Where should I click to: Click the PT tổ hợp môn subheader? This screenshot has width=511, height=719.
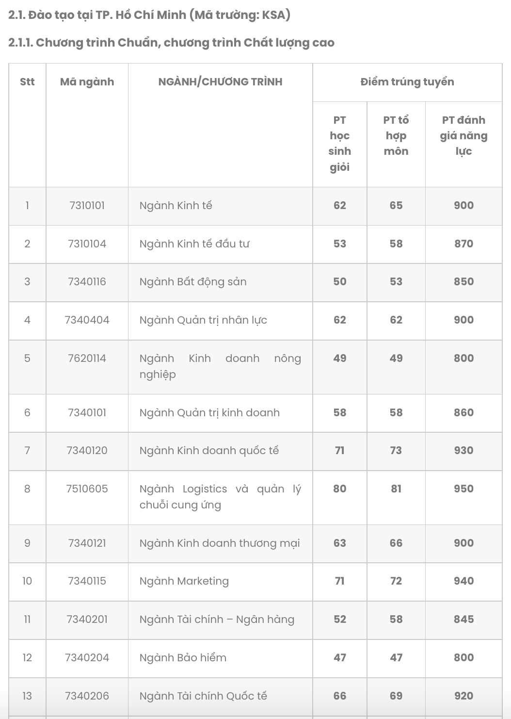[x=396, y=136]
